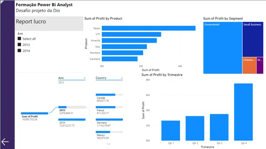Select the 2014 node in decomposition tree
Image resolution: width=266 pixels, height=149 pixels.
coord(72,120)
